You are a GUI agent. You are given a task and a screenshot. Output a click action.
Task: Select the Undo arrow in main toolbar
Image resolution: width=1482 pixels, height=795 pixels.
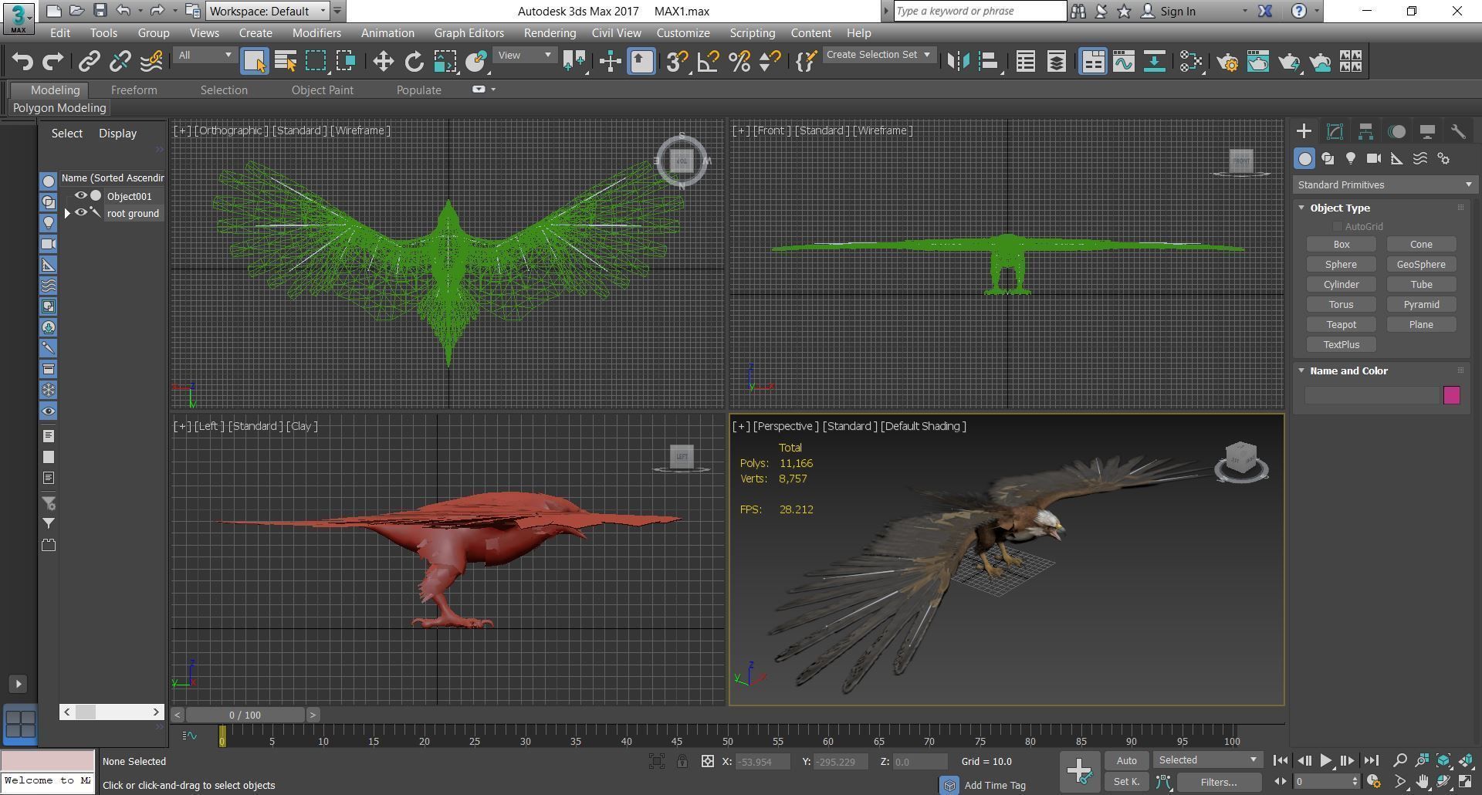click(x=23, y=61)
